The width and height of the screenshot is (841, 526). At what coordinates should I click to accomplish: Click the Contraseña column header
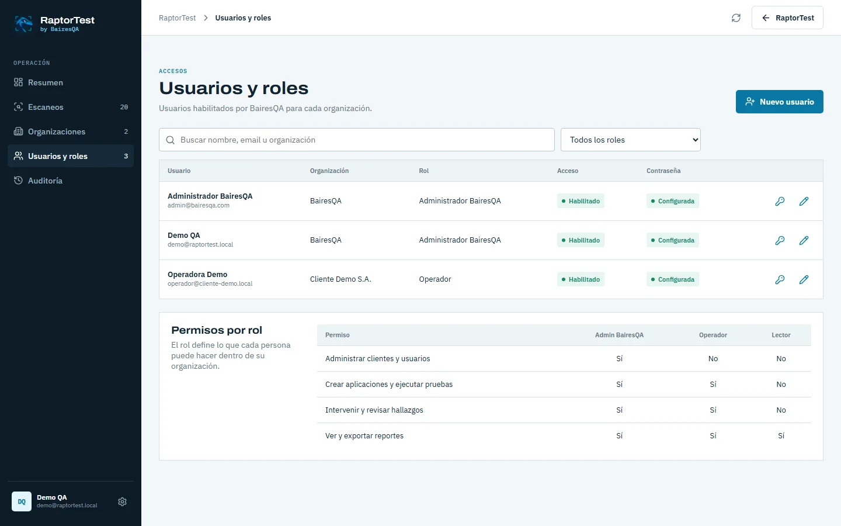pos(663,171)
